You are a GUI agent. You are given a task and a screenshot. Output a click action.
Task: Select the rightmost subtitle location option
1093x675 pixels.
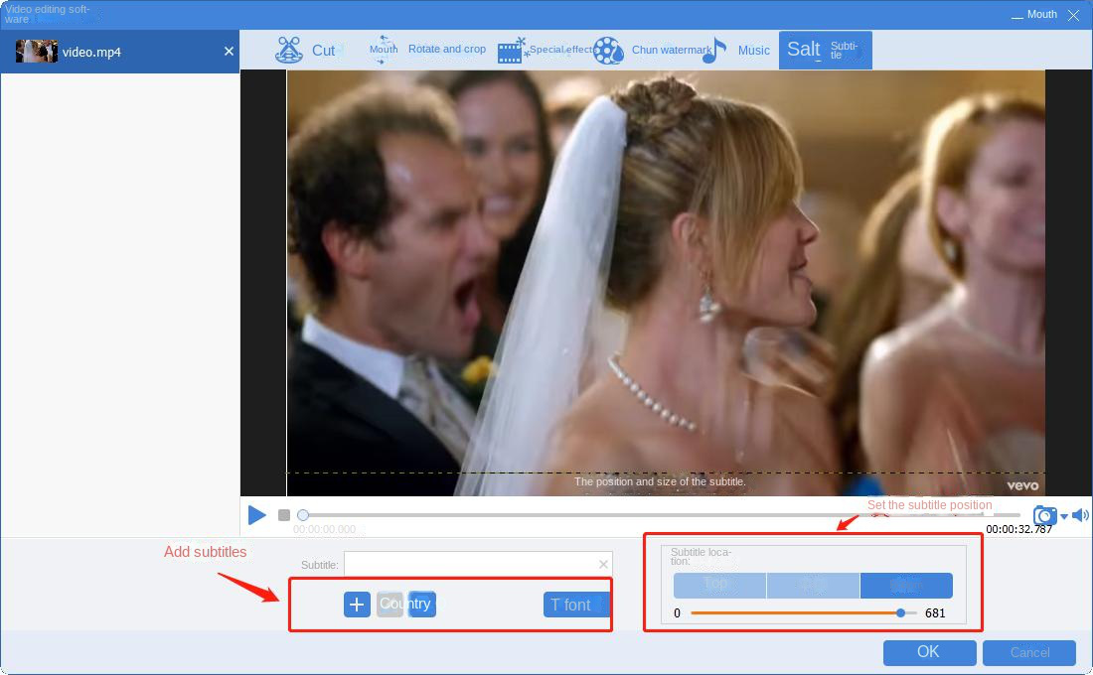[907, 585]
